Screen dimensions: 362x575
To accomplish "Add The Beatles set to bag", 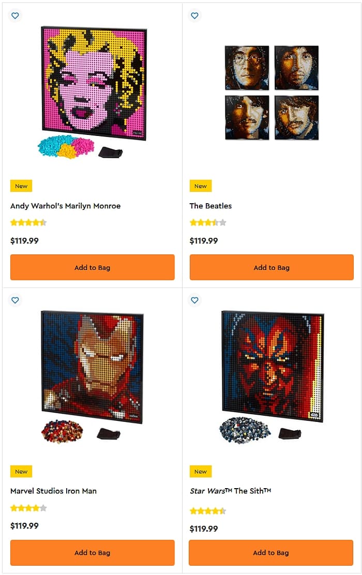I will (x=271, y=267).
